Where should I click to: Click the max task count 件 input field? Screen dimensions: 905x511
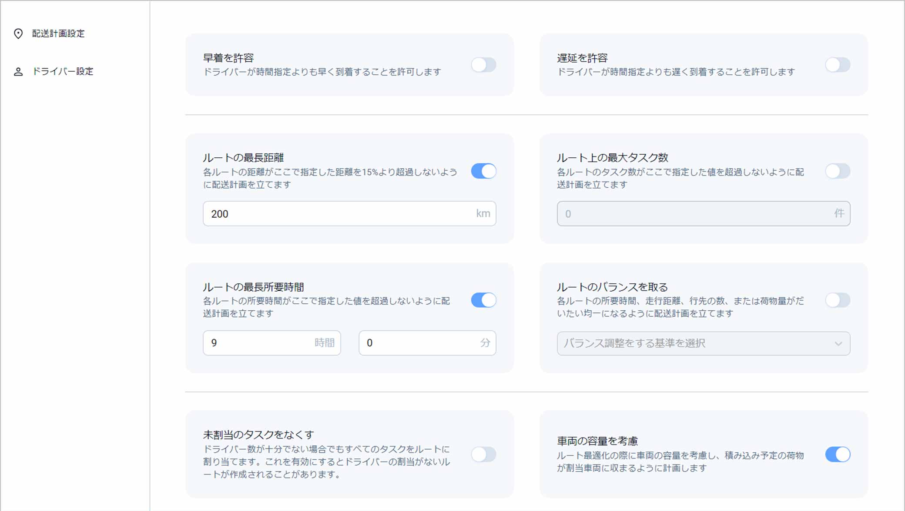(696, 214)
